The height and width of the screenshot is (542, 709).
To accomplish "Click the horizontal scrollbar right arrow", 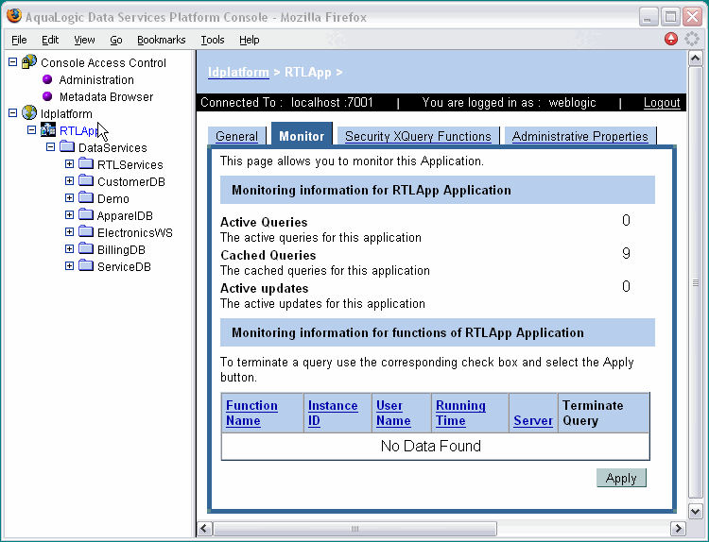I will click(x=678, y=528).
